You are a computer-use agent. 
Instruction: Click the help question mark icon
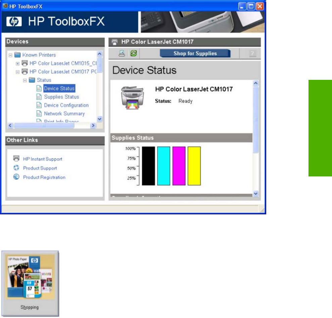pyautogui.click(x=252, y=54)
